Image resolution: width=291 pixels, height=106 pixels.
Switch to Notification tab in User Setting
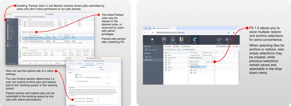[x=80, y=64]
